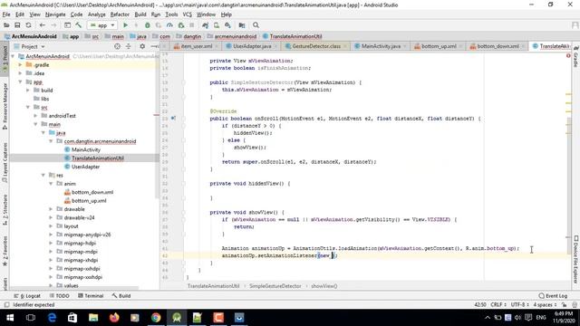Open the Refactor menu
This screenshot has width=580, height=326.
pos(120,14)
